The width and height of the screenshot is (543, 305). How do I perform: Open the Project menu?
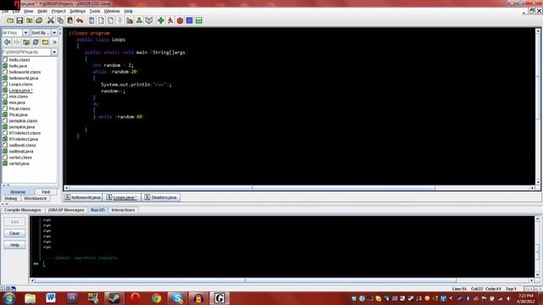click(x=59, y=11)
